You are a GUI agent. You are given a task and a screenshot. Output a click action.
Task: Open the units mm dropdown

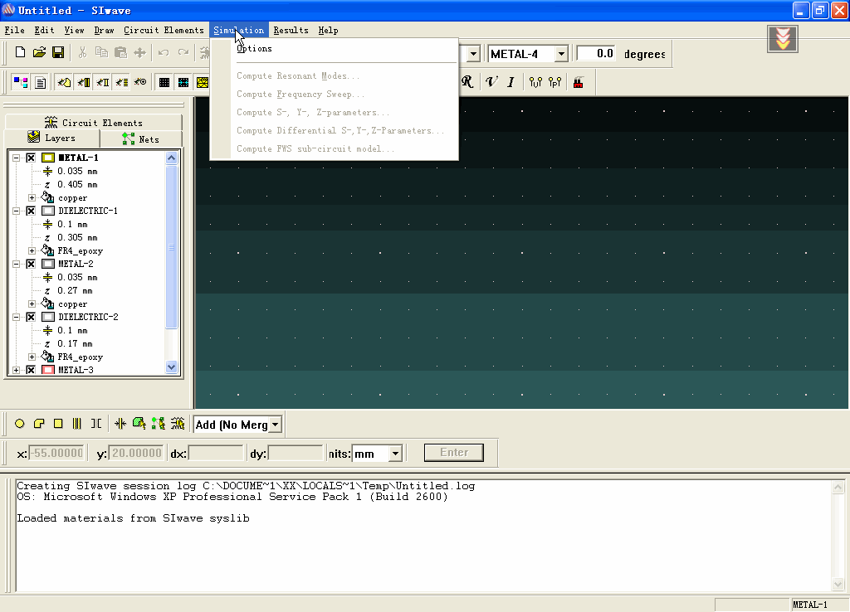tap(396, 454)
